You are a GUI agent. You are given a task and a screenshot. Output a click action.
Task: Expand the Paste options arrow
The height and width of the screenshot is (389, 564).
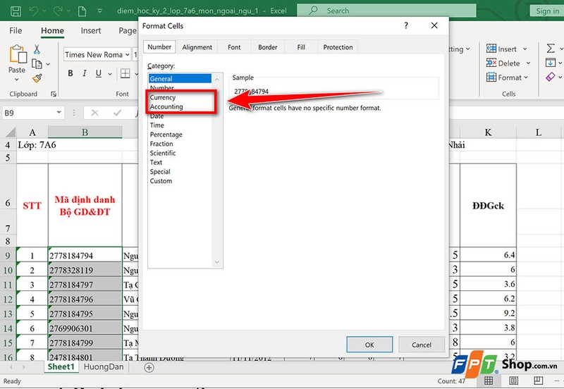pyautogui.click(x=16, y=80)
